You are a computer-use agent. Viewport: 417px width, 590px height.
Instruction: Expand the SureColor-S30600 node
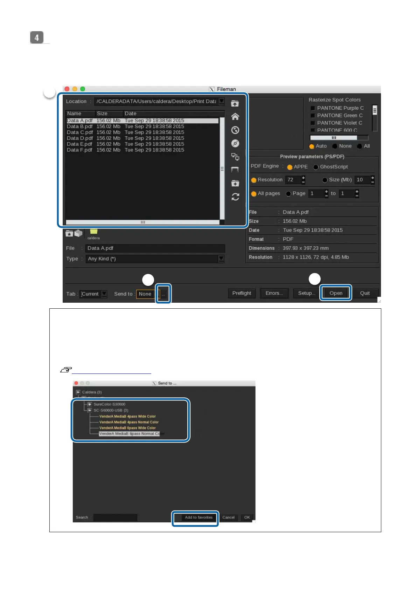[90, 404]
